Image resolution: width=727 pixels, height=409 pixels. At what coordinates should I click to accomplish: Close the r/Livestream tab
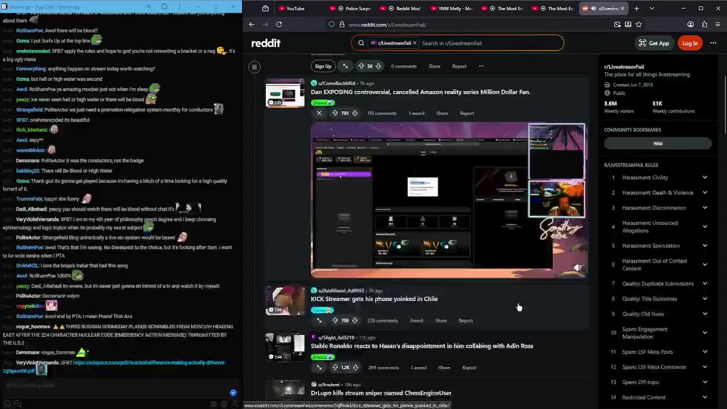(x=622, y=9)
